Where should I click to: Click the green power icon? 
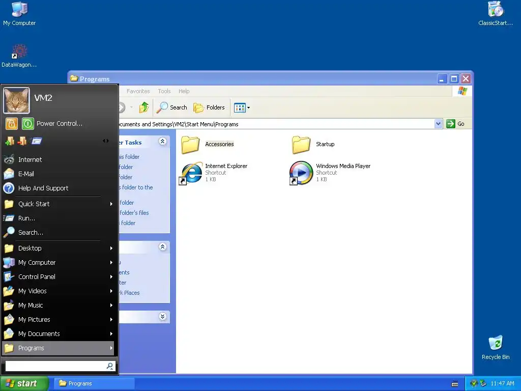[28, 124]
